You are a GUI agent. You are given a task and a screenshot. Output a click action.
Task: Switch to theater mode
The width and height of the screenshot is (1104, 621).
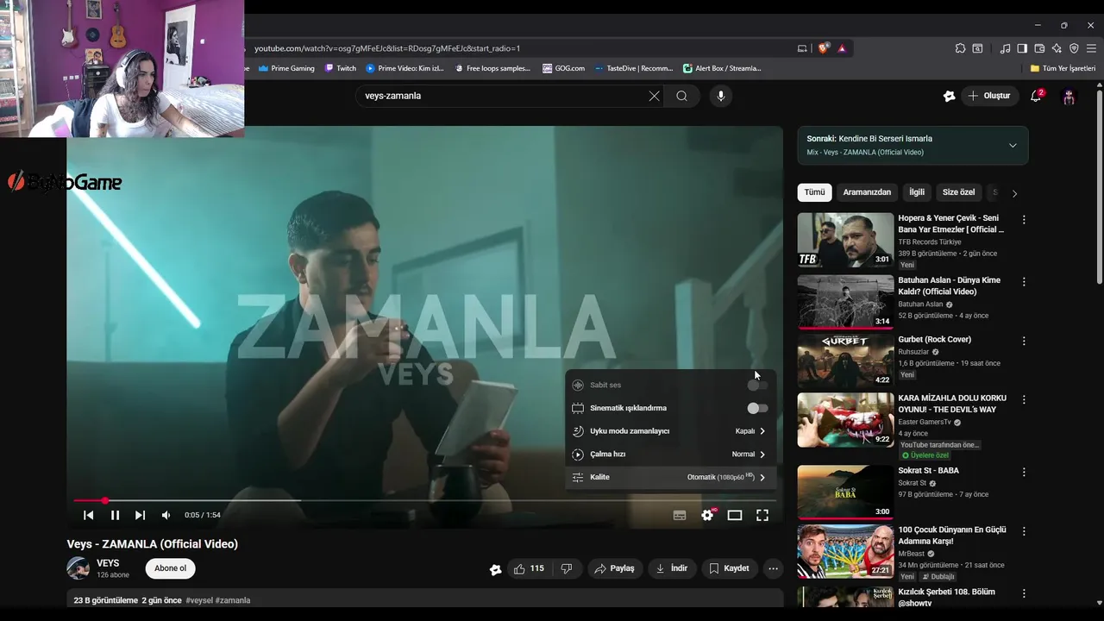[735, 515]
